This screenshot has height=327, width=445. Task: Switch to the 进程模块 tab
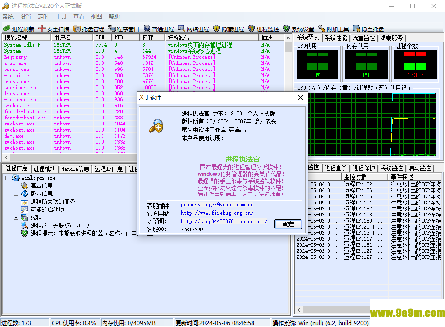click(x=45, y=169)
